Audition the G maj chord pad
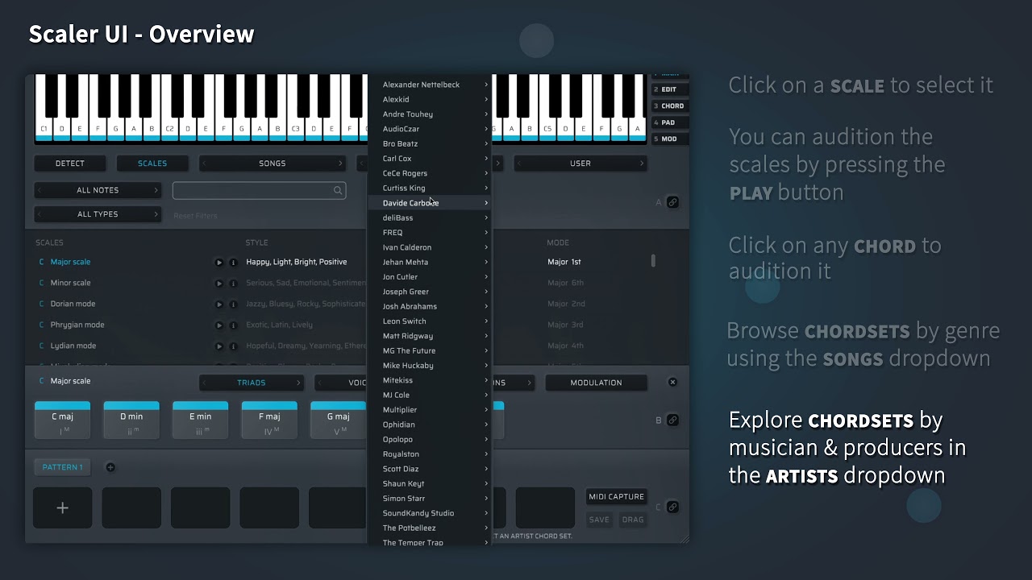The image size is (1032, 580). point(339,420)
